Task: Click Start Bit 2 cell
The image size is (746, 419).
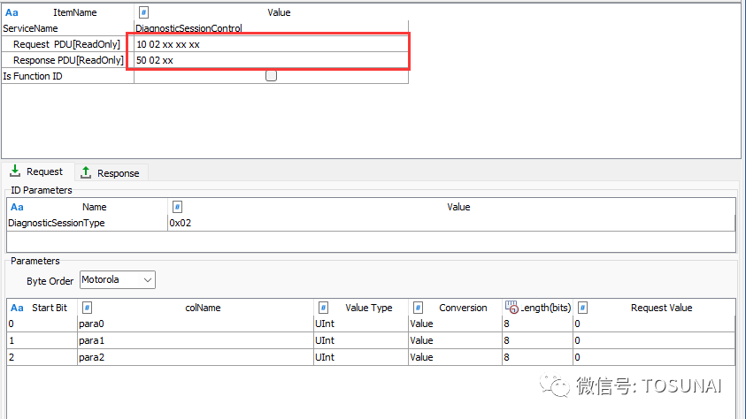Action: tap(42, 357)
